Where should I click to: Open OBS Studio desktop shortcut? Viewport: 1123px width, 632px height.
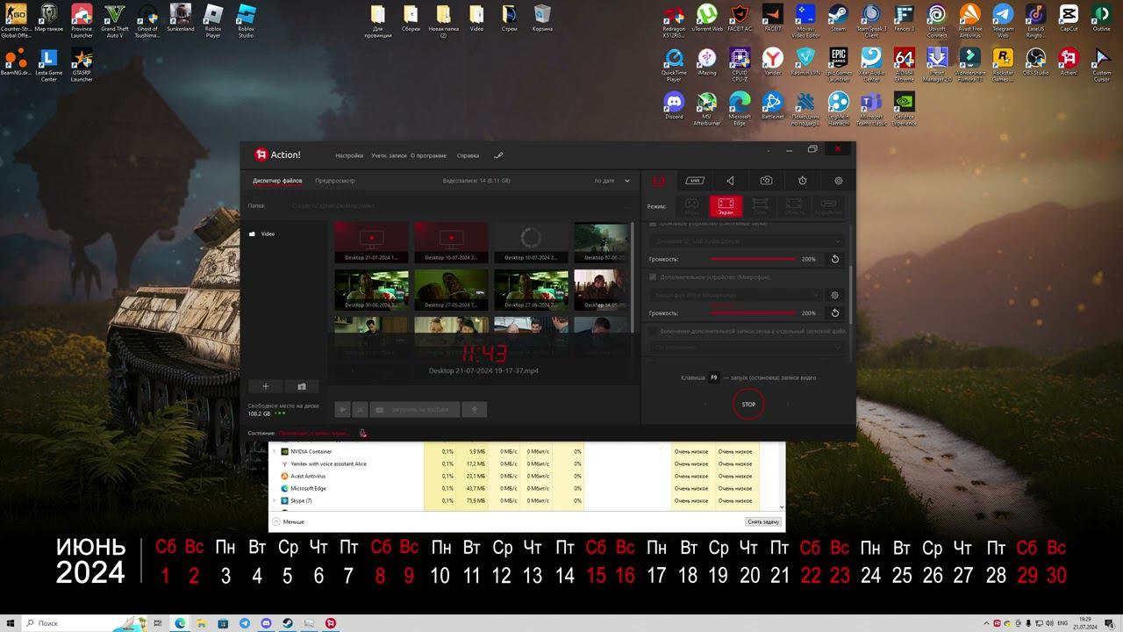click(x=1035, y=62)
